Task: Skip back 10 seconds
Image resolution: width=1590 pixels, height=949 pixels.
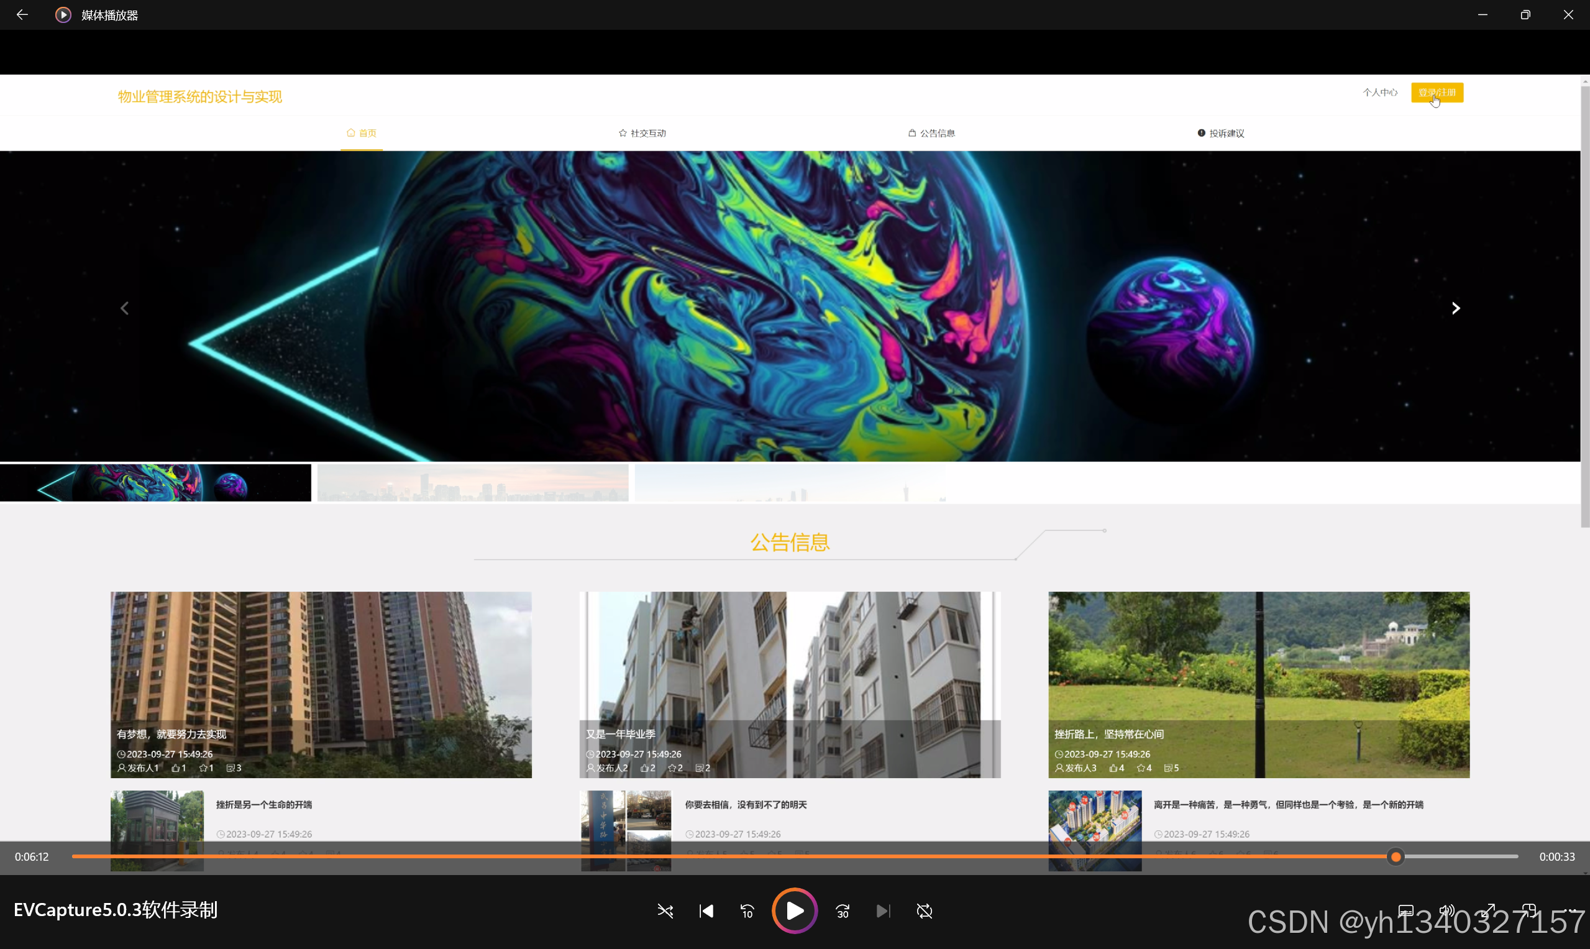Action: (x=747, y=910)
